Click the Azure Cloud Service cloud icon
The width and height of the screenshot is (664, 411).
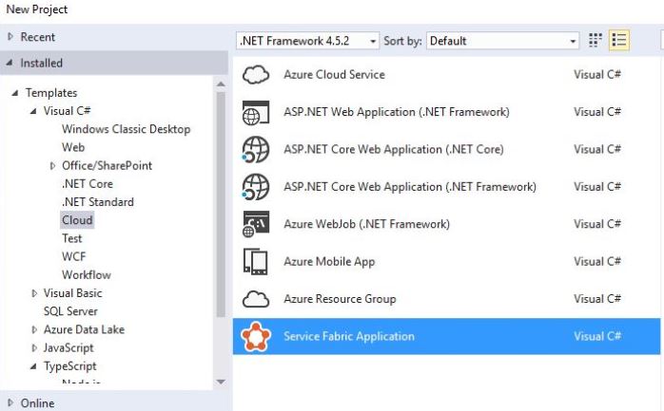pos(257,75)
